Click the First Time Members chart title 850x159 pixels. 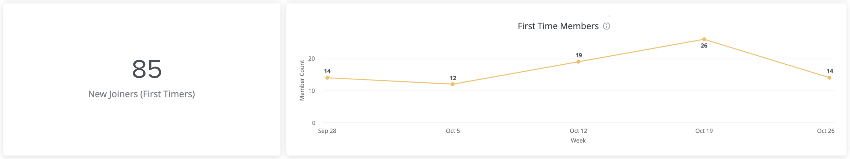tap(558, 26)
